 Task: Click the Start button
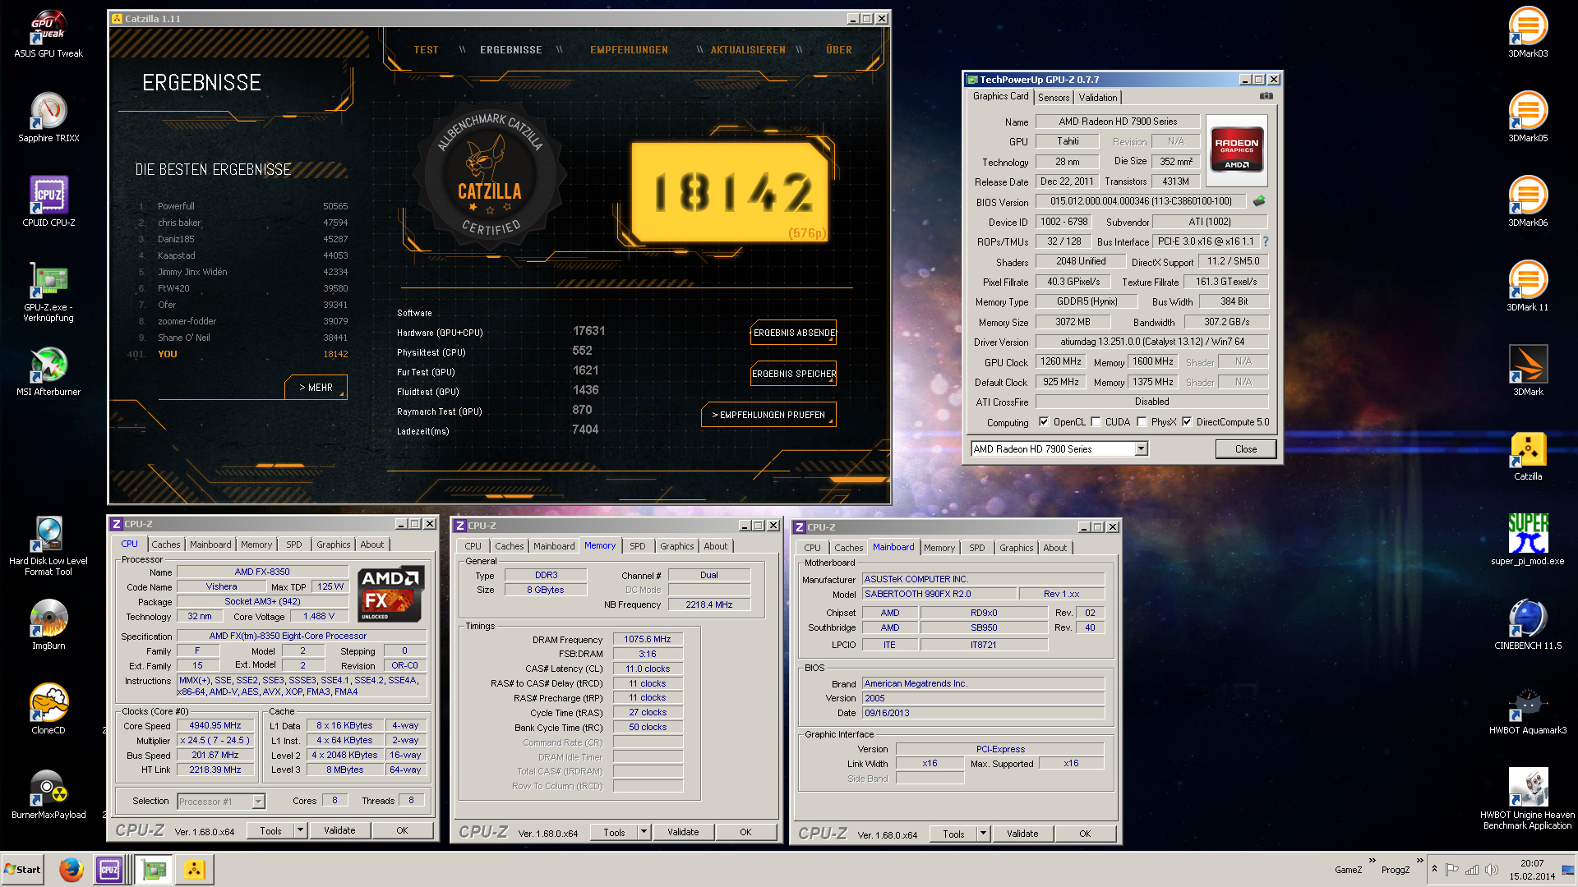pyautogui.click(x=22, y=870)
